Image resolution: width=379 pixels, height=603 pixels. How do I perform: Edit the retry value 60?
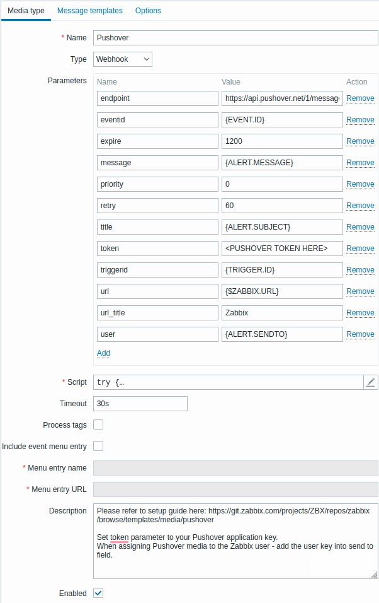pyautogui.click(x=282, y=206)
